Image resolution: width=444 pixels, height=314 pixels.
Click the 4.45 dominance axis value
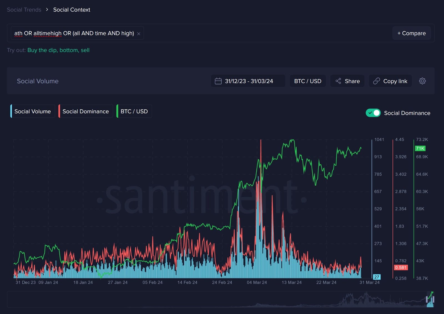click(x=400, y=139)
